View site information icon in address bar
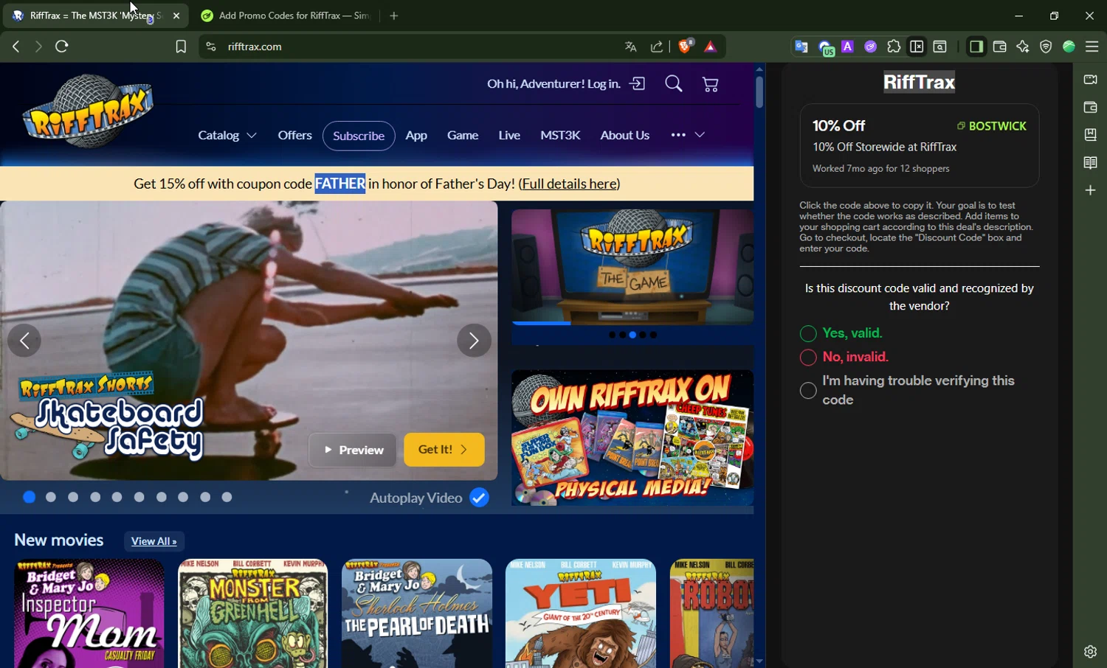 [211, 46]
